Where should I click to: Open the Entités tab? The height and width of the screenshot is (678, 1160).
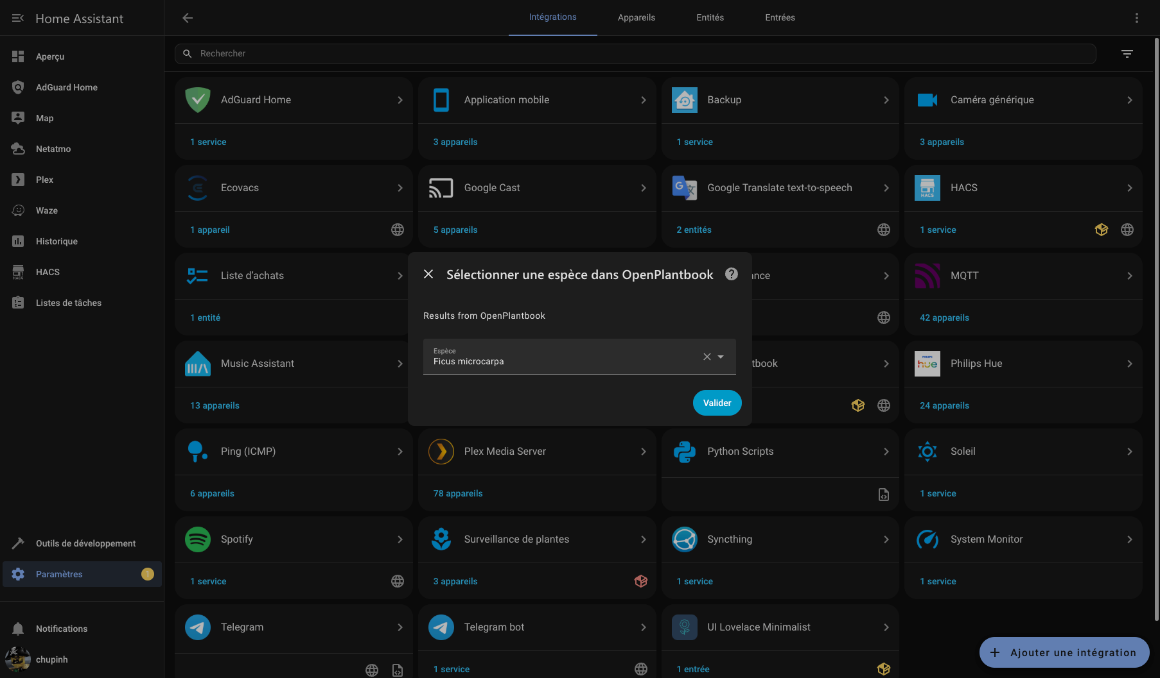click(x=710, y=17)
